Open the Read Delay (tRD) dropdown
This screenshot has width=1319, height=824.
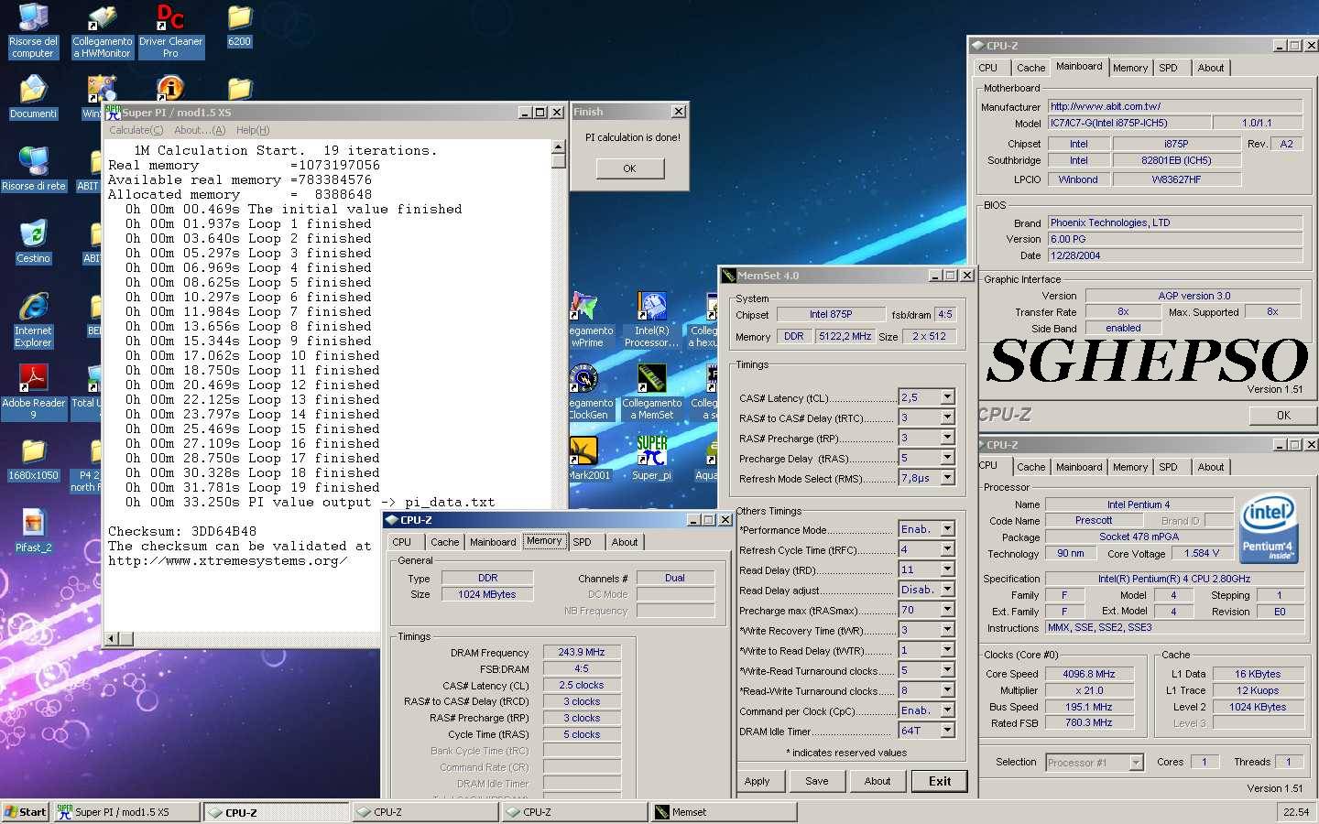[x=947, y=569]
